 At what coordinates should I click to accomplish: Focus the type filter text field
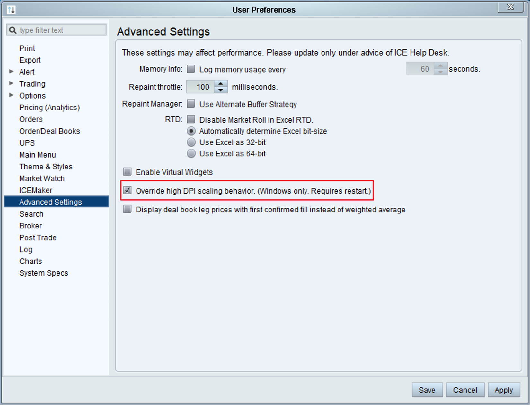click(x=57, y=30)
